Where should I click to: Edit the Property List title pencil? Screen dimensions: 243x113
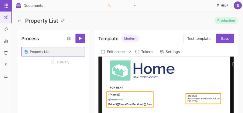[x=63, y=21]
